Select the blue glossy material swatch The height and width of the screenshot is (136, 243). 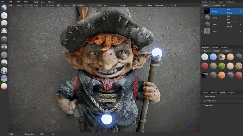(213, 57)
